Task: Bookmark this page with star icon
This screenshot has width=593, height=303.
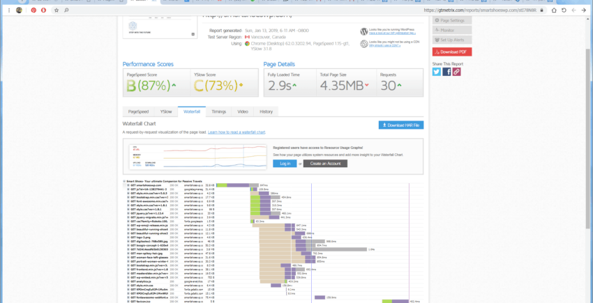Action: click(57, 10)
